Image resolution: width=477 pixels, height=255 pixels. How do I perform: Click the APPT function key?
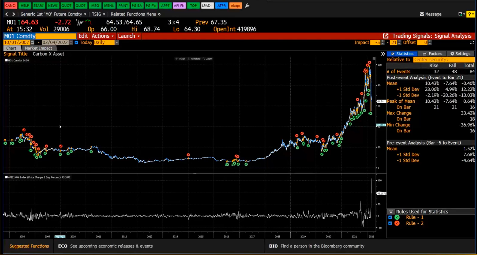pos(165,6)
